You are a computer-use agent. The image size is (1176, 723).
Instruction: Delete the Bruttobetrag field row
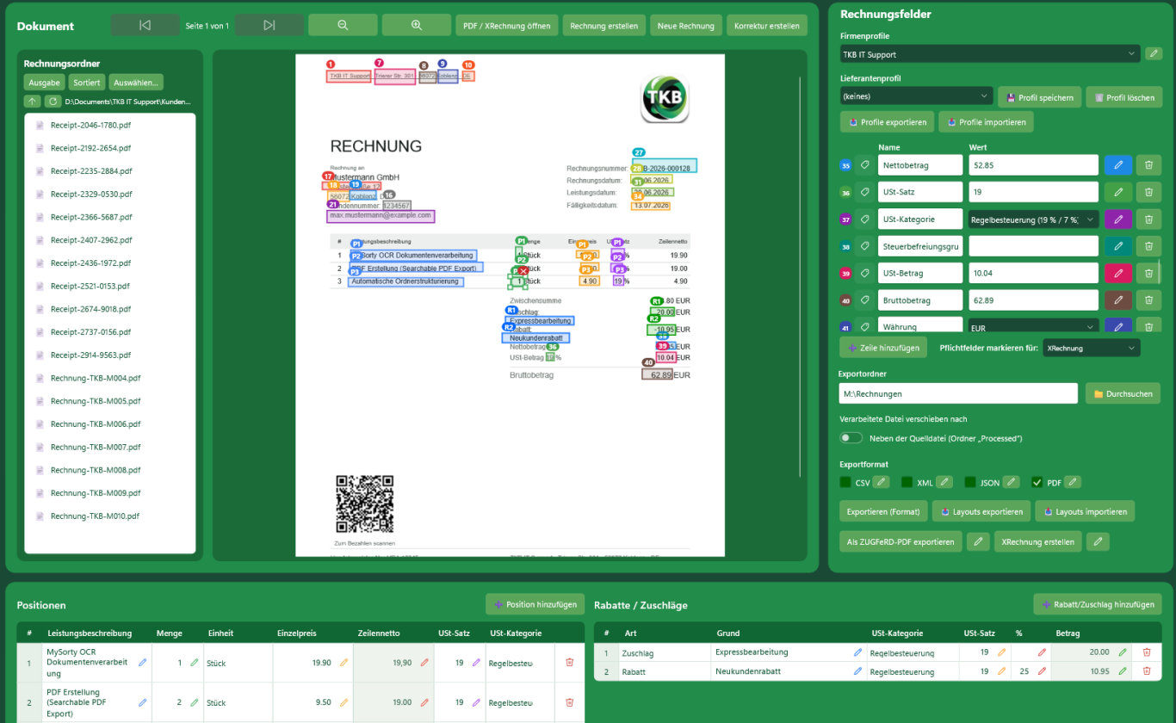[x=1148, y=300]
